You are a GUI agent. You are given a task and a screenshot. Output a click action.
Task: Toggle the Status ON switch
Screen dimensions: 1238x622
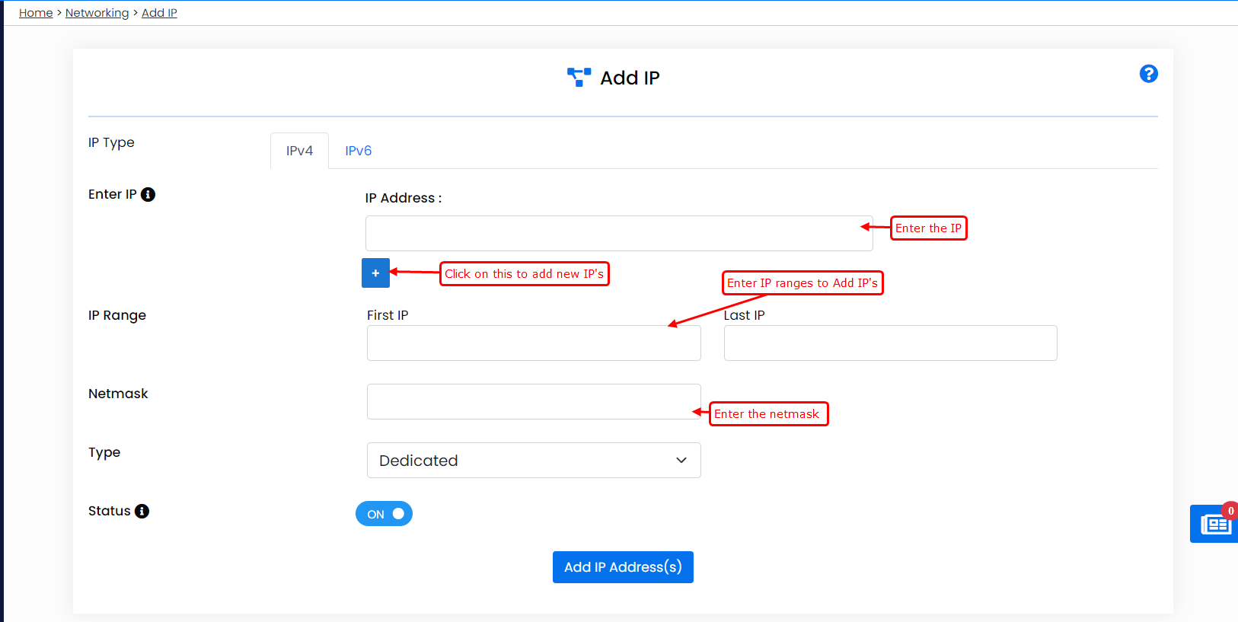point(384,514)
